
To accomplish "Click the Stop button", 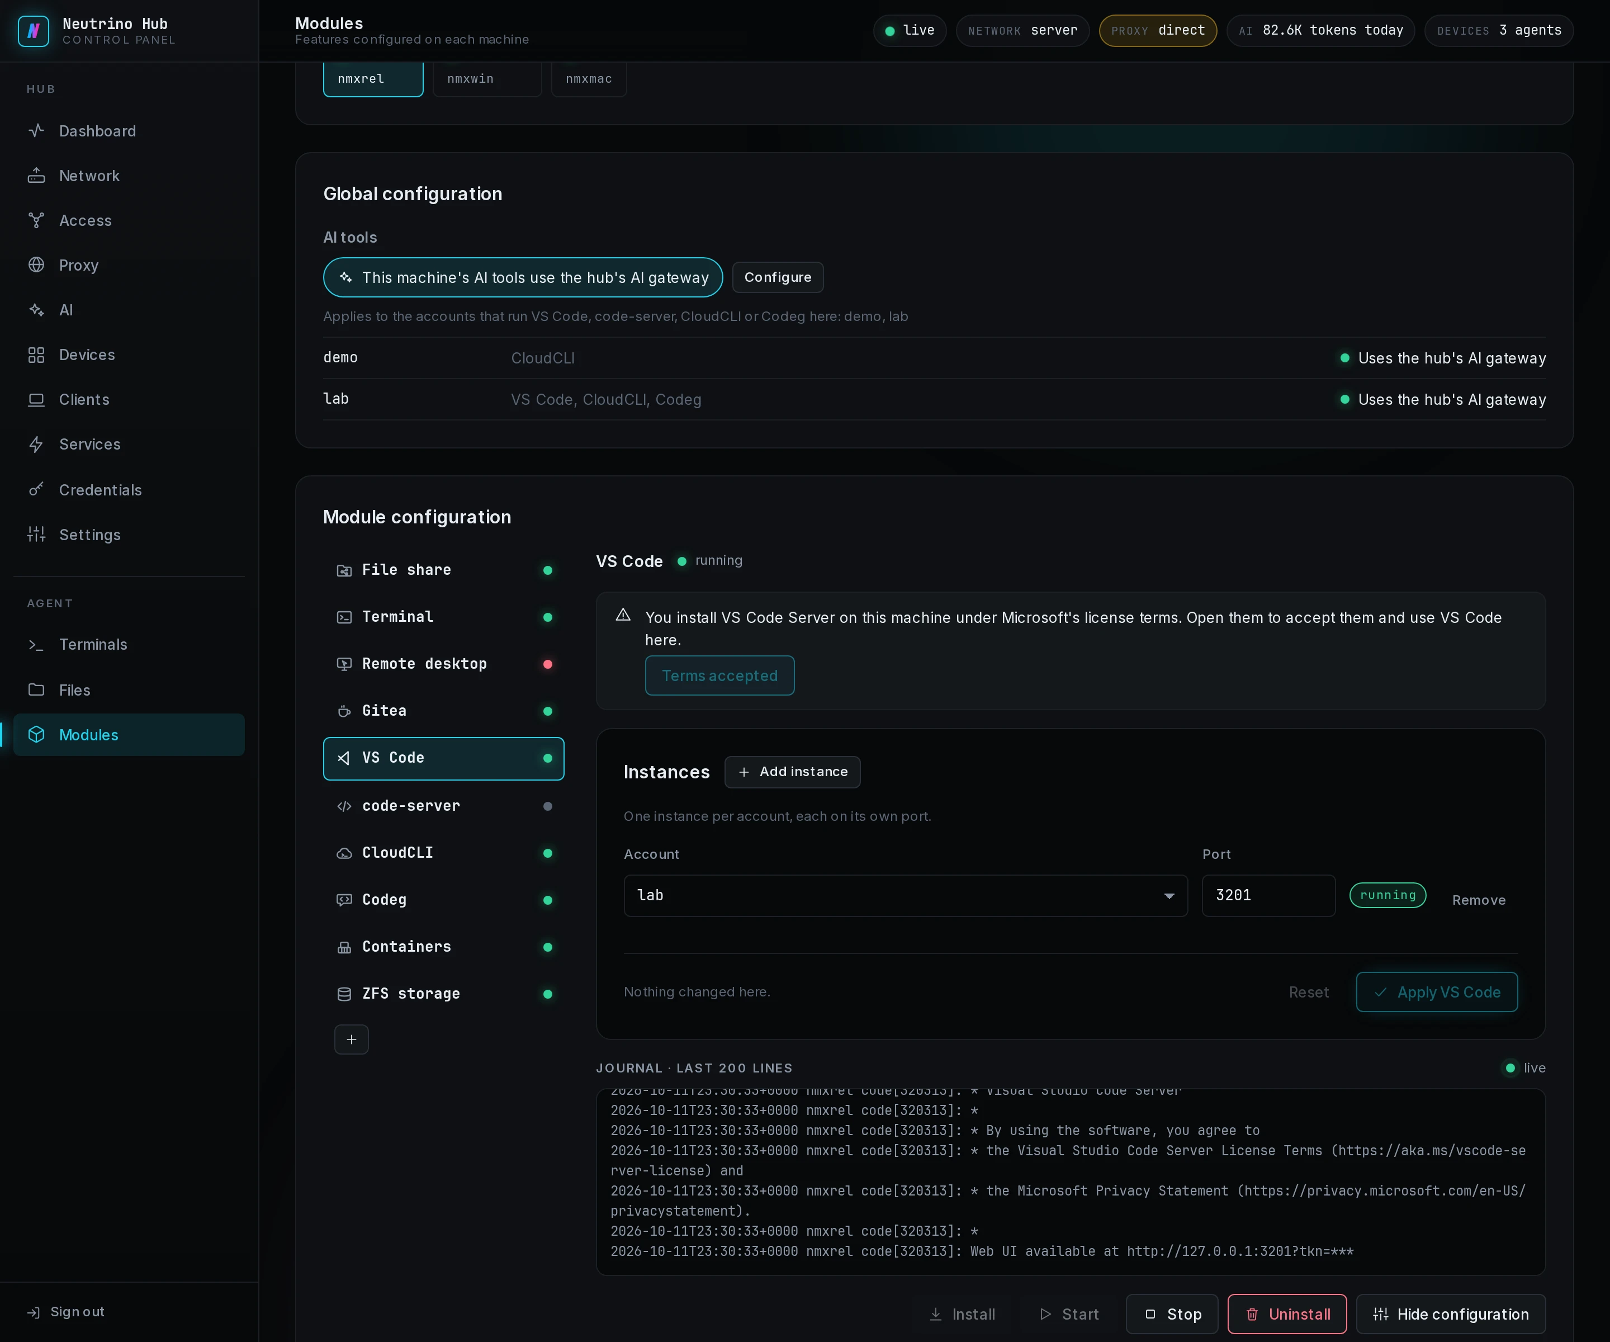I will tap(1172, 1315).
